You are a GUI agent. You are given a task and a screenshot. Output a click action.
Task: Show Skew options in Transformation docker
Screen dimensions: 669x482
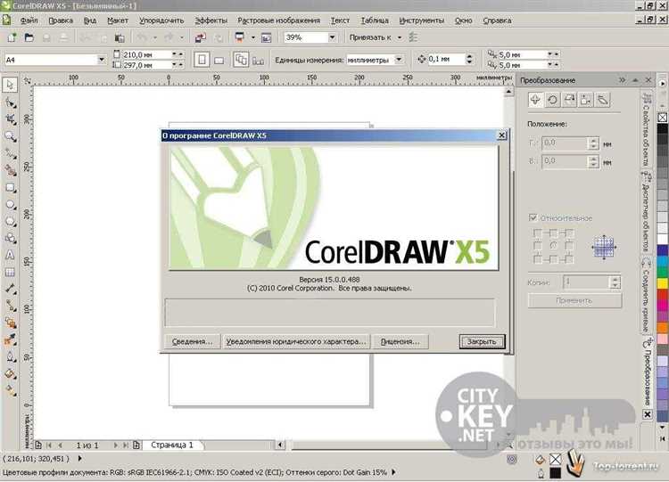coord(602,100)
